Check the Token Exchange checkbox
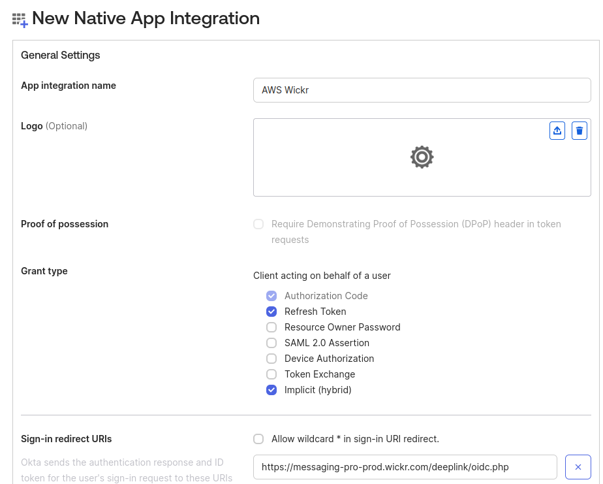The height and width of the screenshot is (484, 603). point(271,374)
